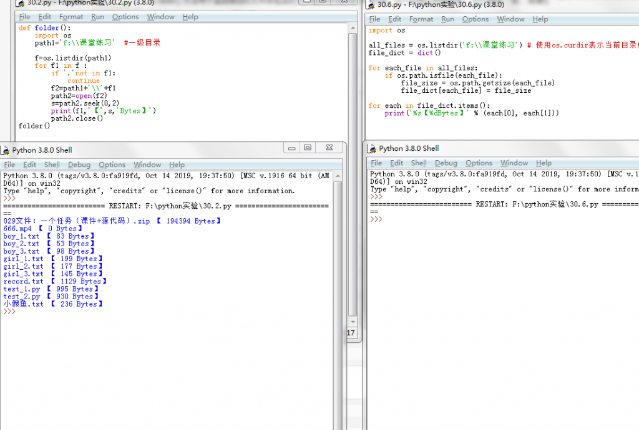Viewport: 639px width, 430px height.
Task: Click the left Python 3.8.0 Shell window icon
Action: [x=6, y=150]
